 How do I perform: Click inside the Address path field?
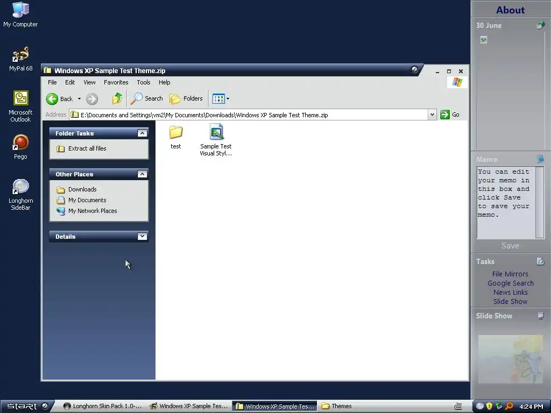249,115
